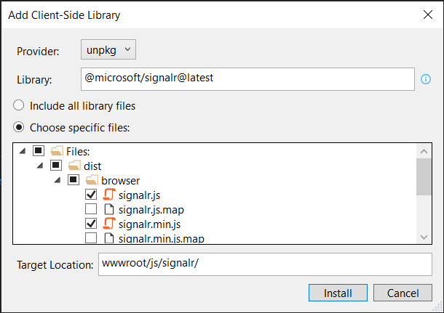Click the signalr.min.js.map document icon

[x=109, y=238]
